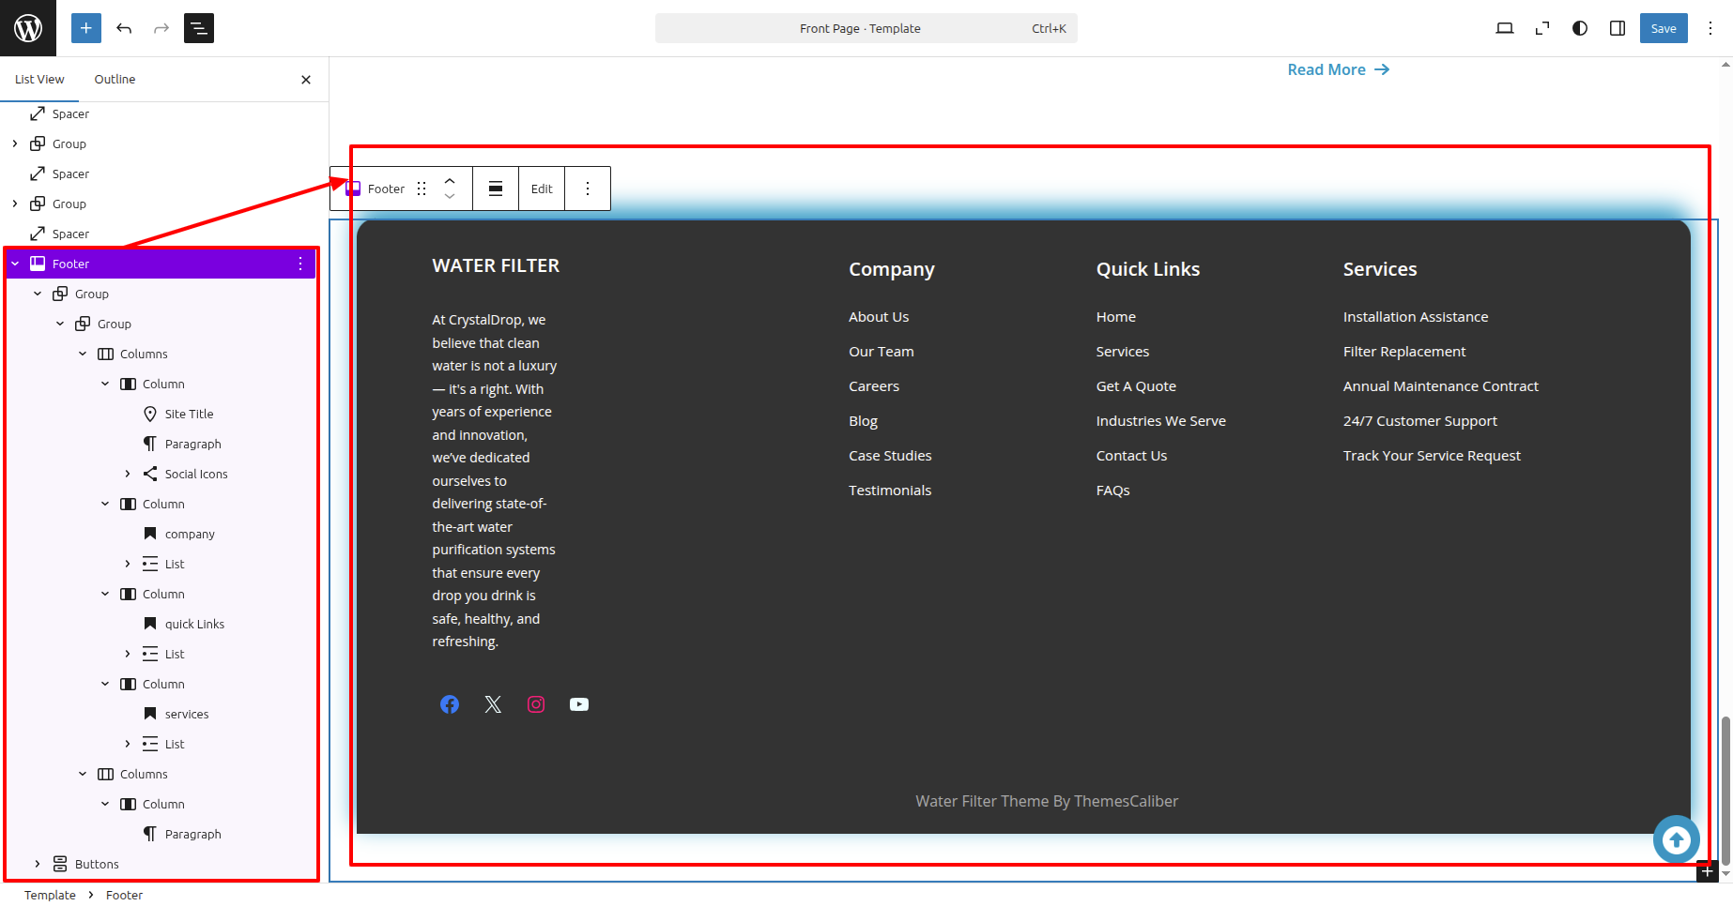Image resolution: width=1733 pixels, height=906 pixels.
Task: Toggle the document overview list icon
Action: click(199, 28)
